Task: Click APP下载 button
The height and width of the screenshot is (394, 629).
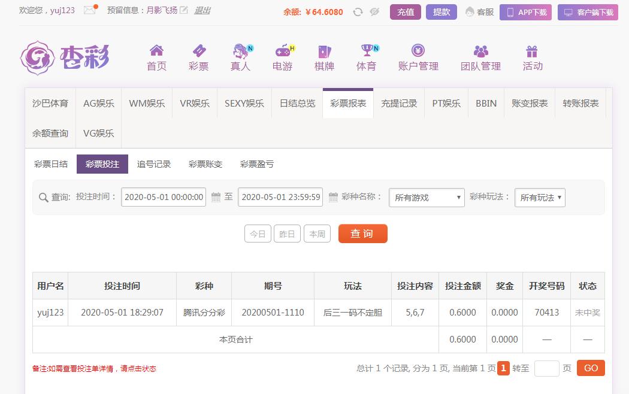Action: pyautogui.click(x=525, y=13)
